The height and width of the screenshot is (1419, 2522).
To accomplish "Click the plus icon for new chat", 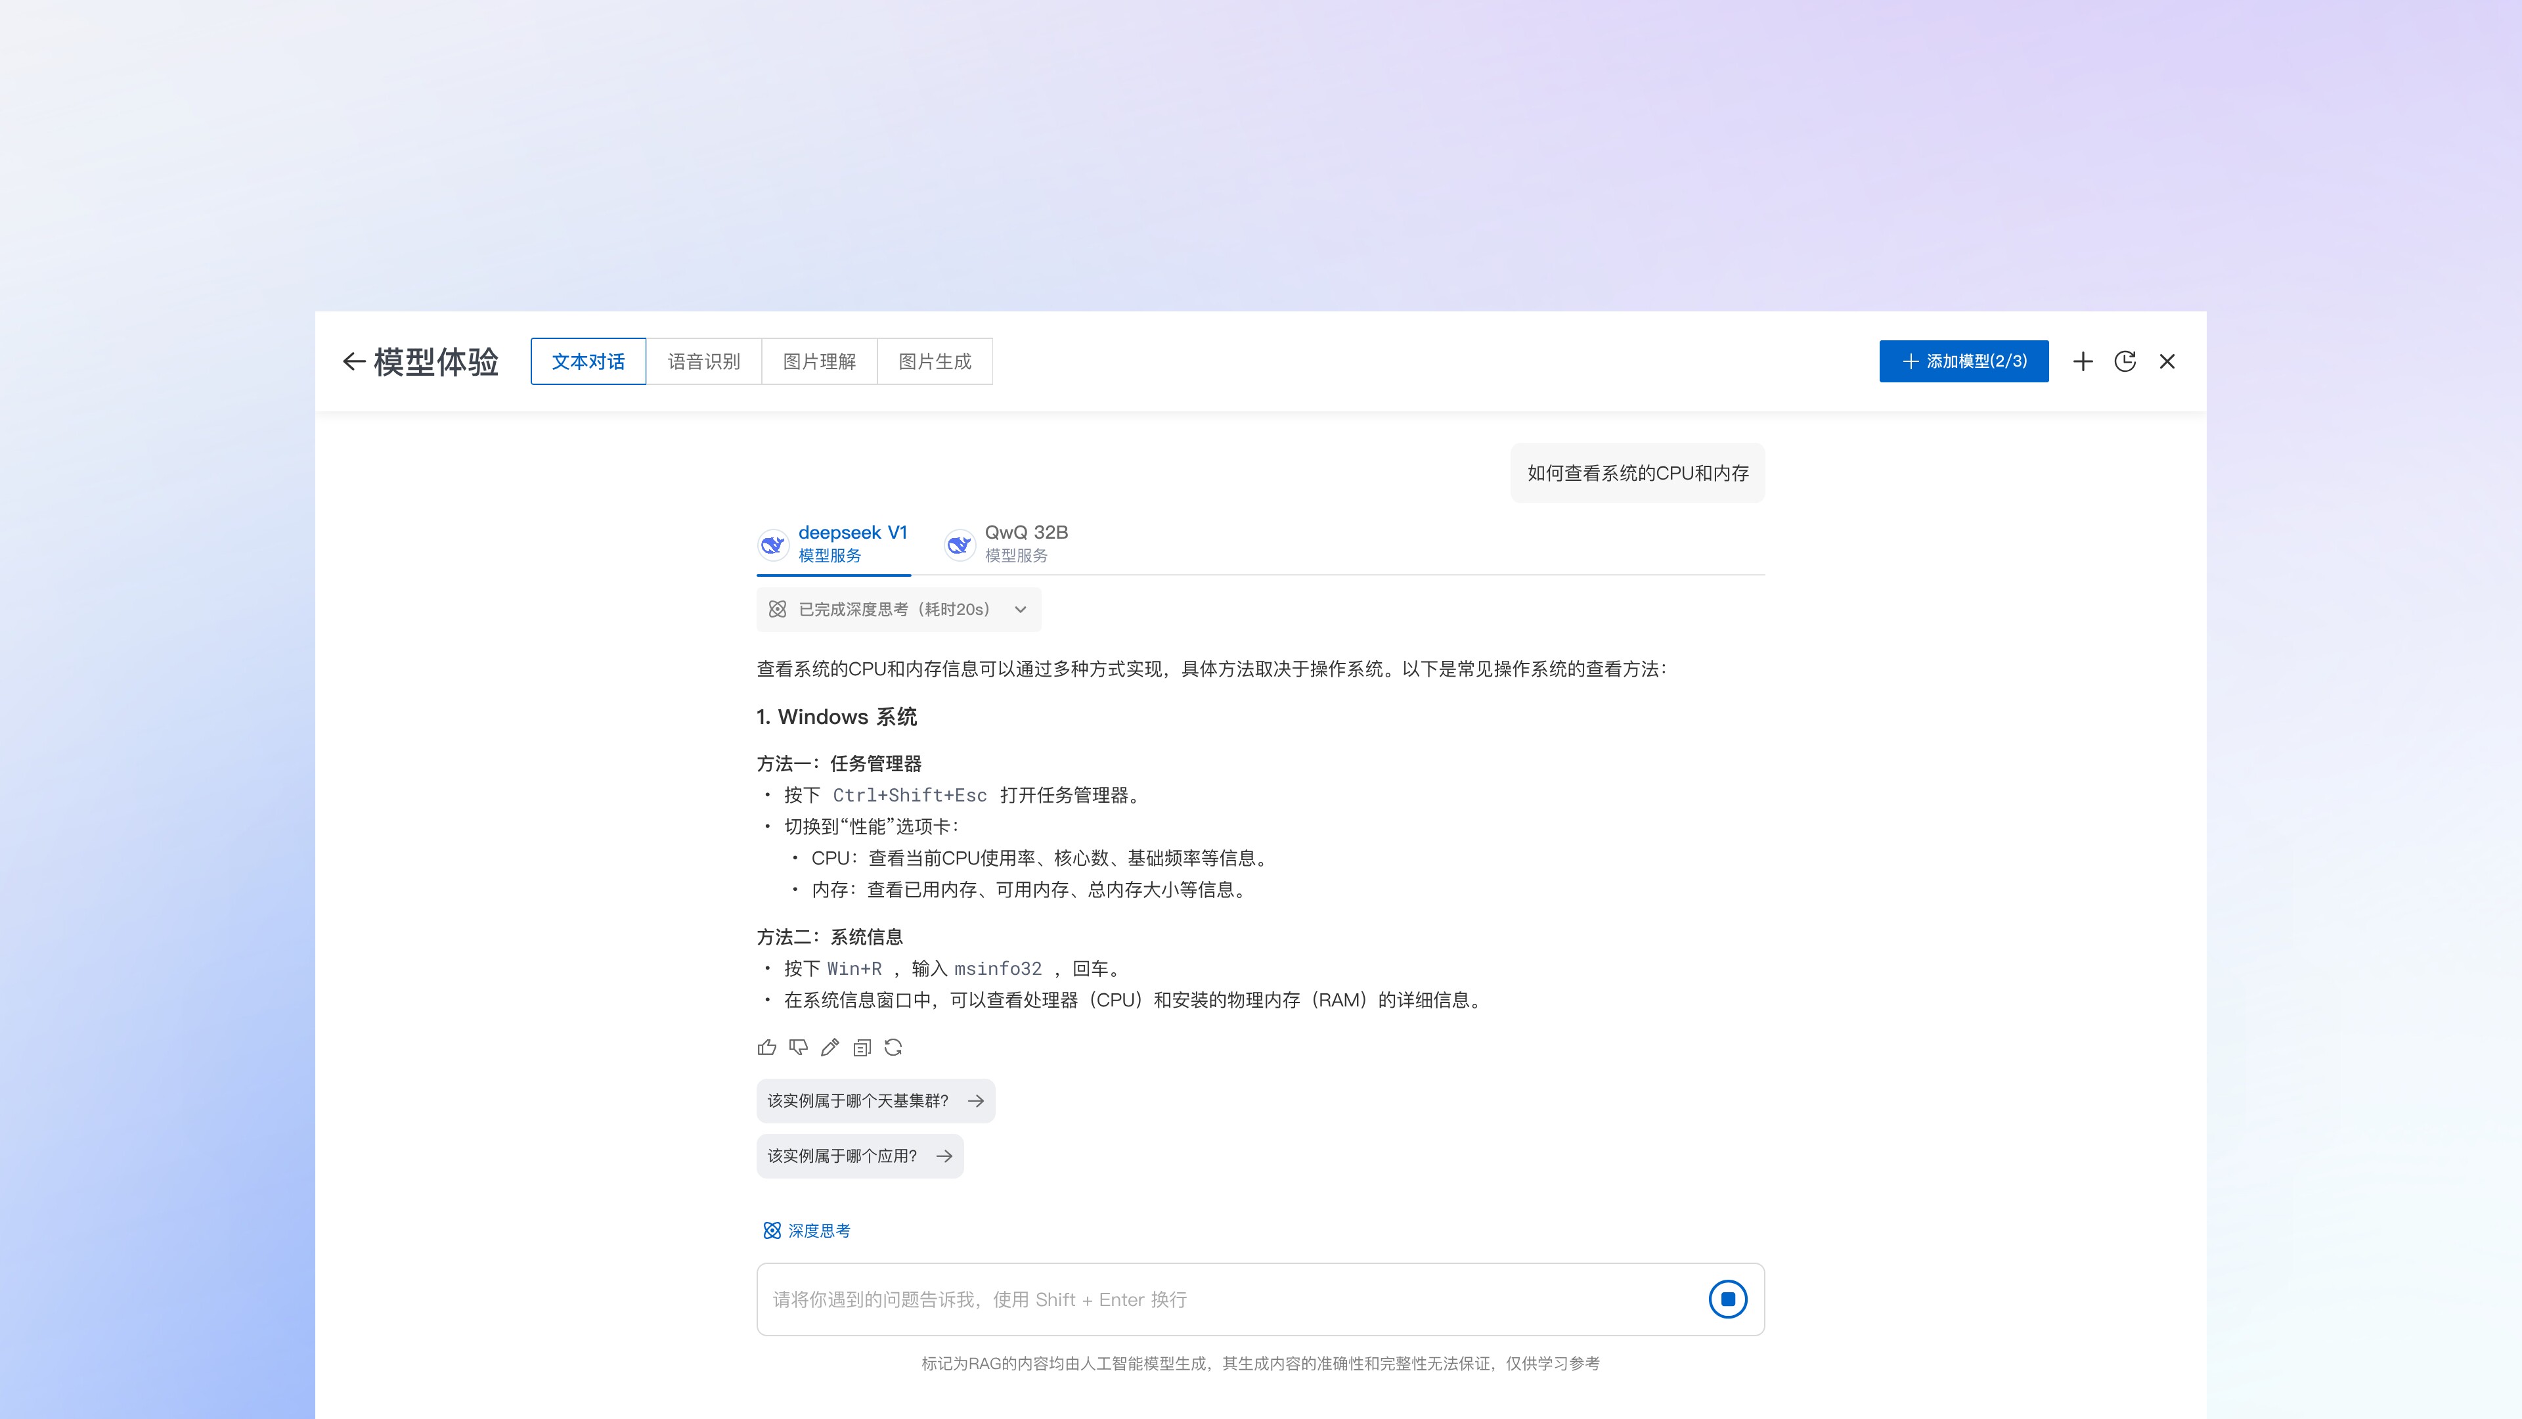I will coord(2083,361).
